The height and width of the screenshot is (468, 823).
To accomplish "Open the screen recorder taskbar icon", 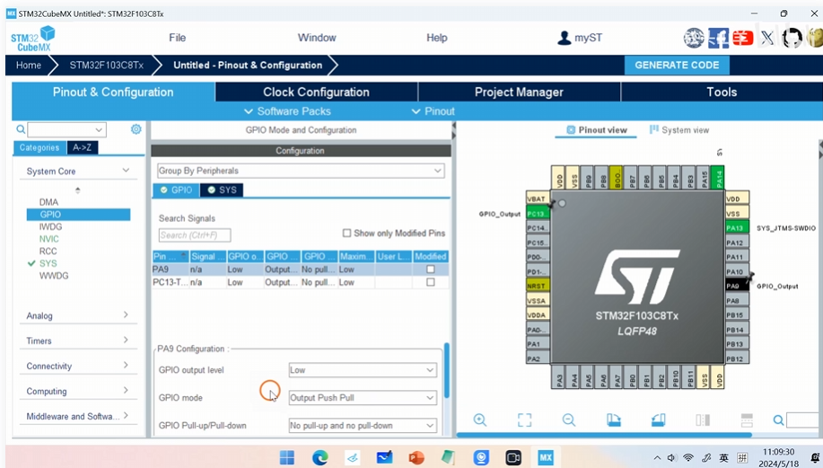I will pos(513,457).
